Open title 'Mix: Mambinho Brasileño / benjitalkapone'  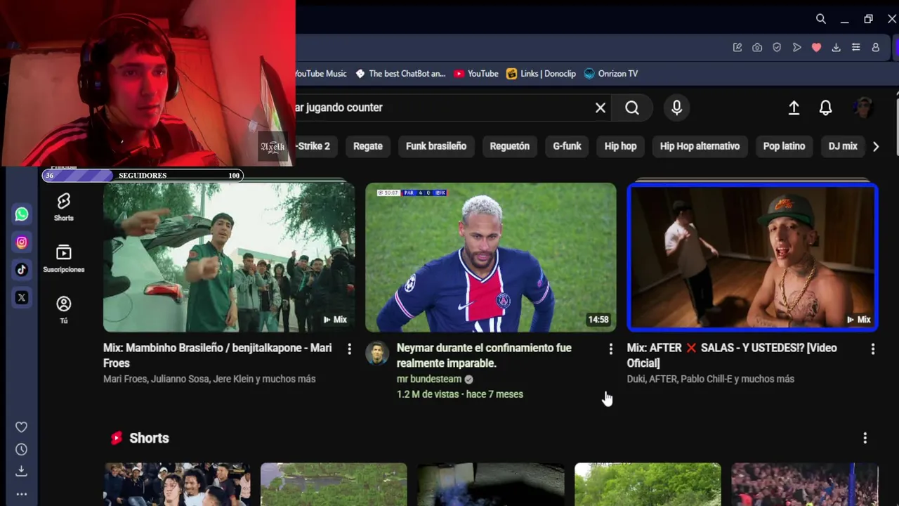click(218, 356)
